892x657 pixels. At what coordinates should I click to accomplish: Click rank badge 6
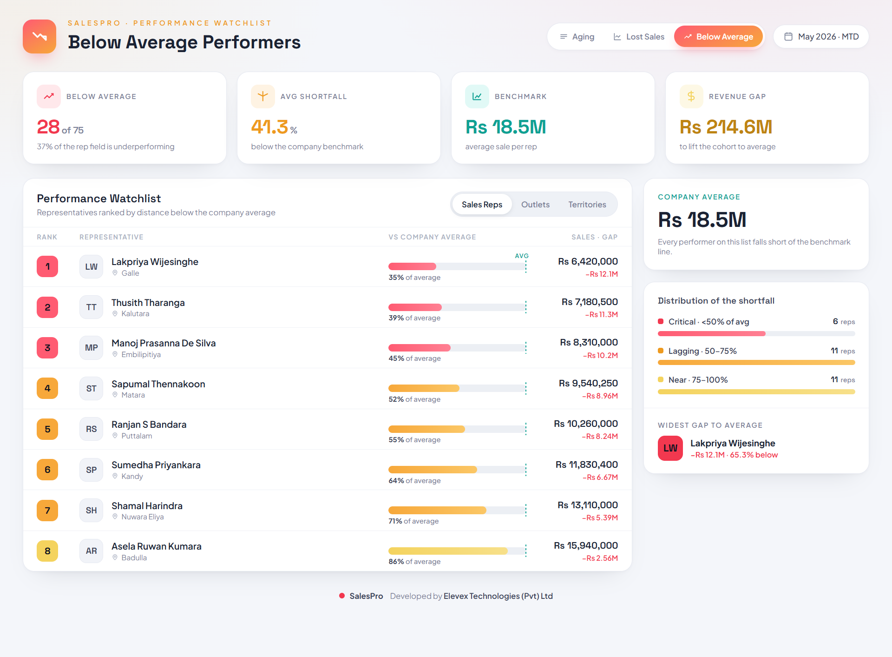47,470
